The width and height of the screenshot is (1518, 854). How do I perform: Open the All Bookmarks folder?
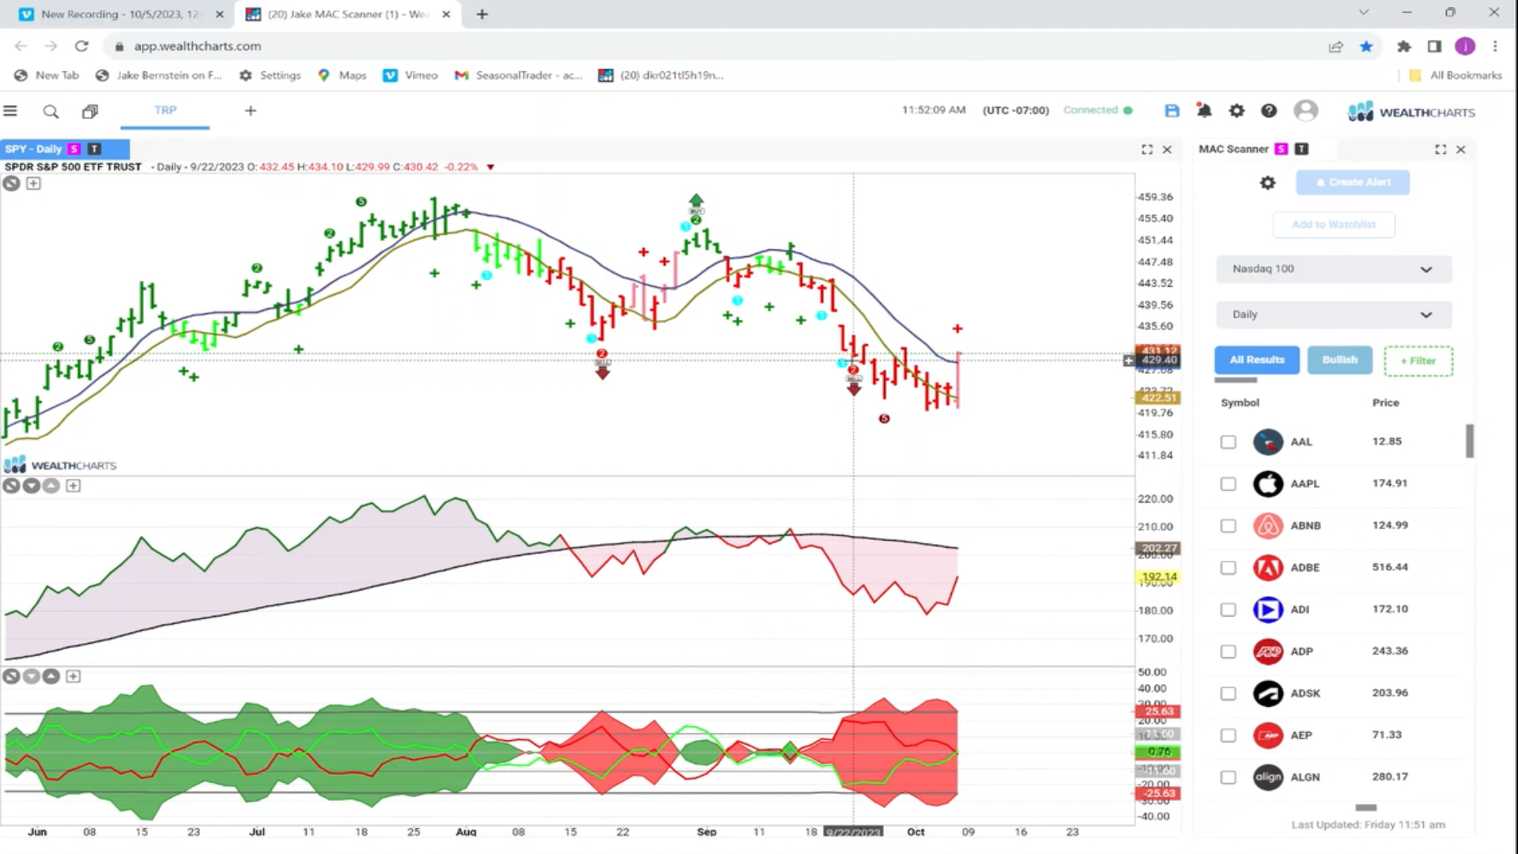[1456, 75]
